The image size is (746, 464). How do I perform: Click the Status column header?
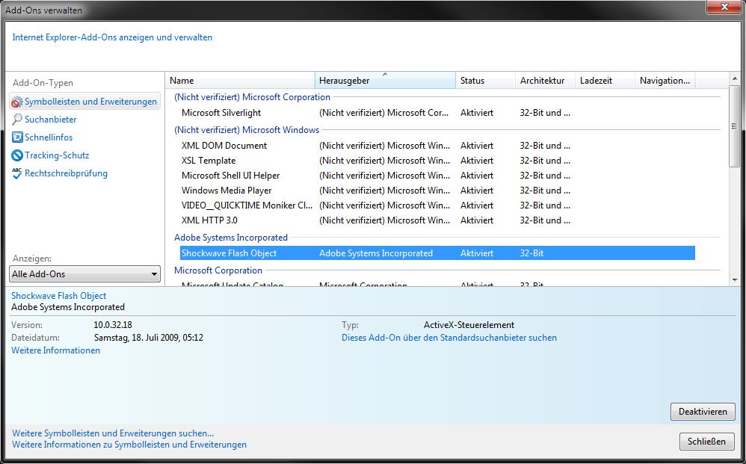[x=484, y=81]
